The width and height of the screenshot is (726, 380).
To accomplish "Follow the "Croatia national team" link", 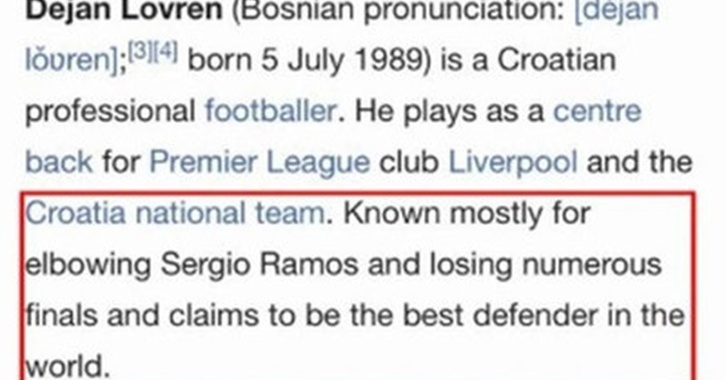I will (175, 213).
